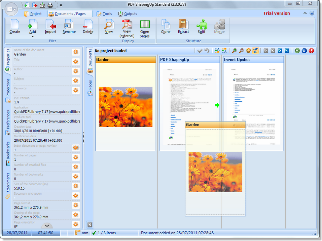
Task: Toggle the highlighted paint brush icon
Action: coord(256,51)
